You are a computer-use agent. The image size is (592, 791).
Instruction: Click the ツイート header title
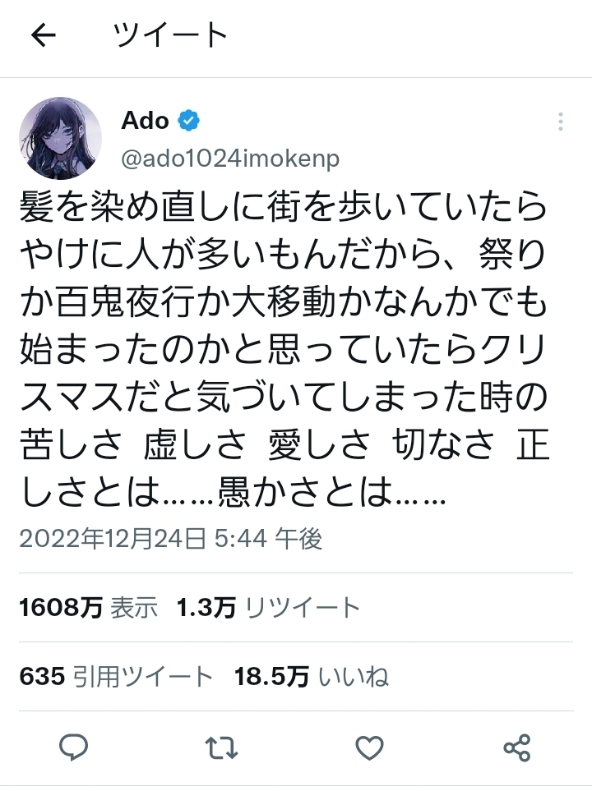[x=169, y=35]
